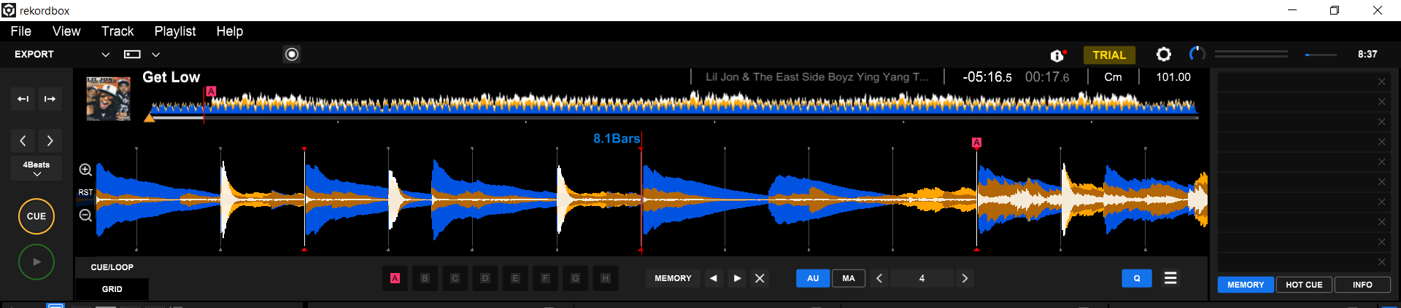Viewport: 1401px width, 308px height.
Task: Zoom in on the waveform with the magnifier
Action: click(85, 170)
